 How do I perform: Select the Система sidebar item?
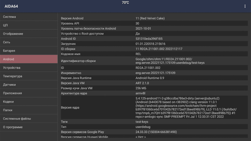29,17
